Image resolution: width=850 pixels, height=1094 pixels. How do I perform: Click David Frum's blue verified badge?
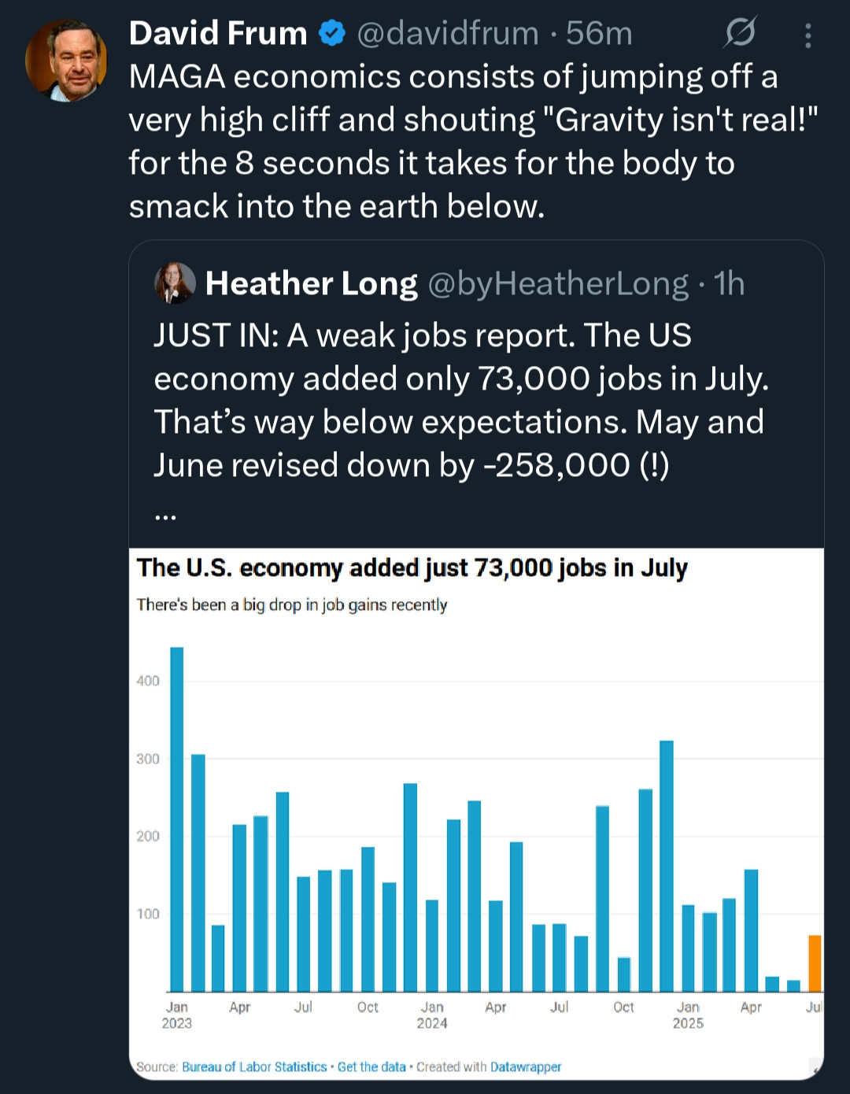click(331, 34)
